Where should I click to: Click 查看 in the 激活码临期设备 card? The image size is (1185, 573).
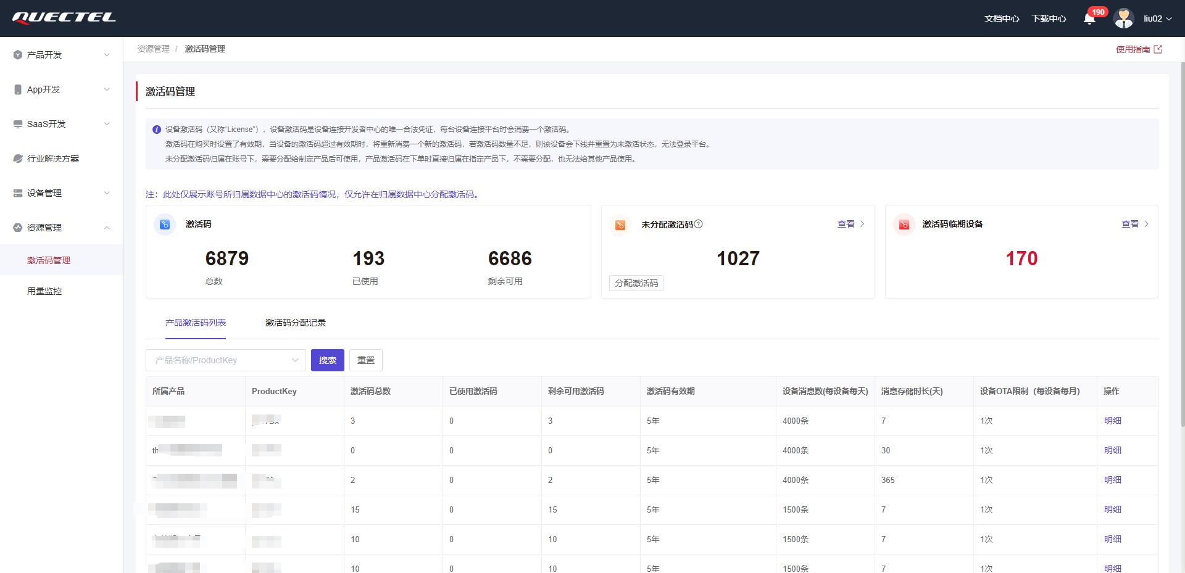tap(1130, 224)
